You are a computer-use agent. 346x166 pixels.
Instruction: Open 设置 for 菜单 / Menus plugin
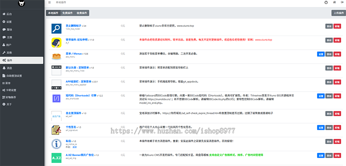point(321,54)
